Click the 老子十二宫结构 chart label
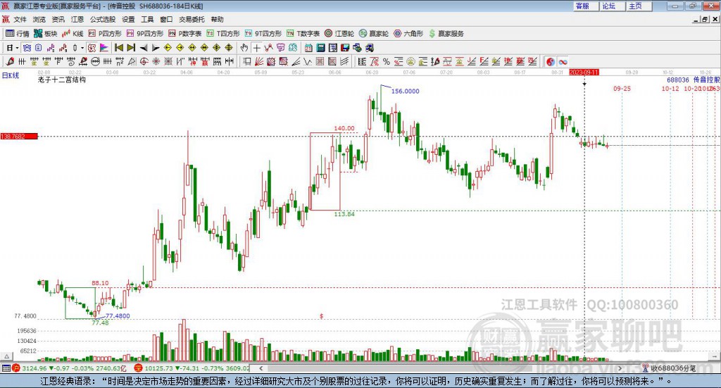The image size is (721, 388). pyautogui.click(x=62, y=80)
